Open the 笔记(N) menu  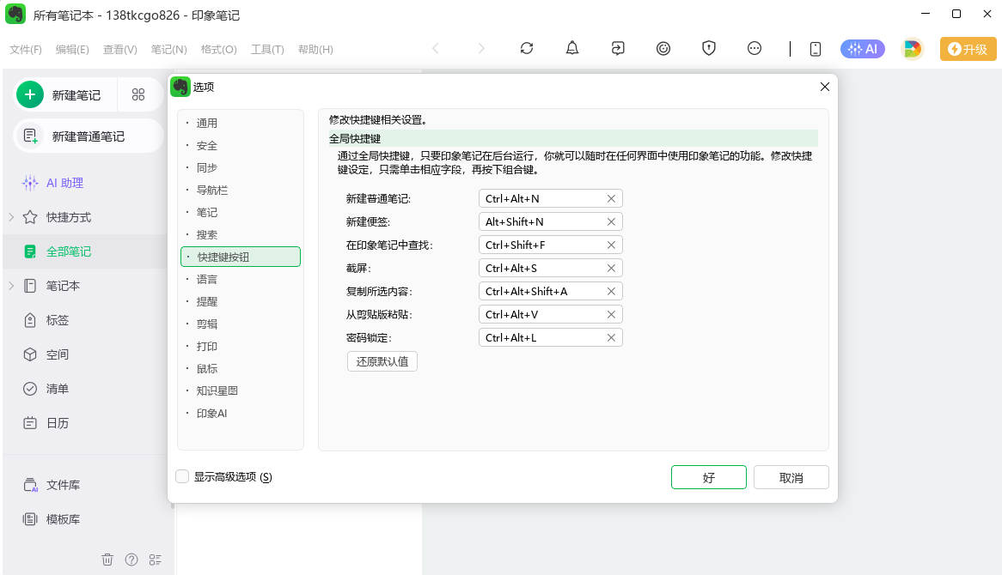(168, 49)
